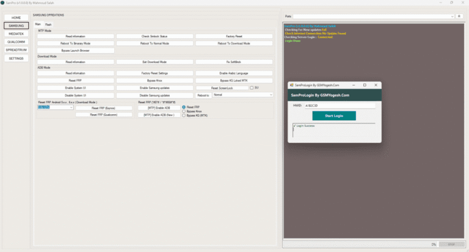
Task: Open the MEDIATEK section in sidebar
Action: pos(16,34)
